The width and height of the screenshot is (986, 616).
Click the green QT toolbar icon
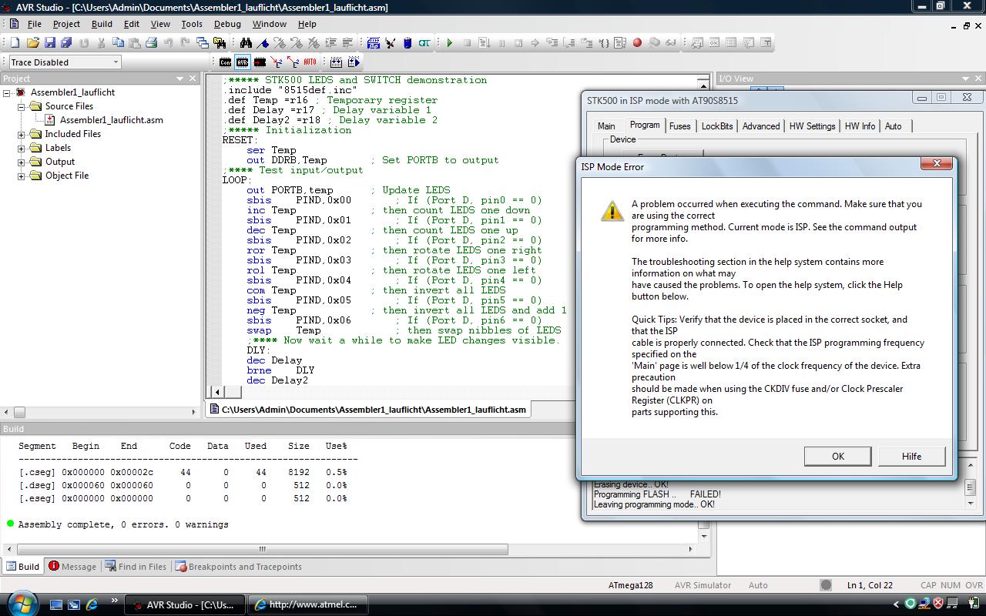(x=424, y=43)
